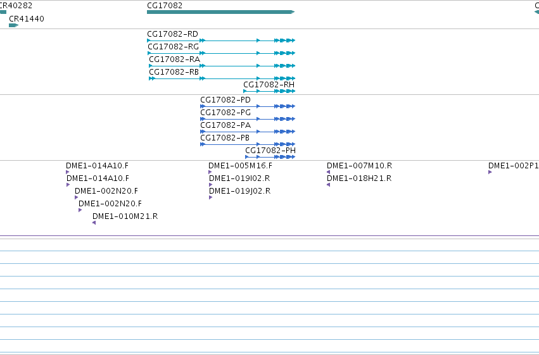539x355 pixels.
Task: Click the cut-off DME1-002P1 label
Action: [514, 166]
